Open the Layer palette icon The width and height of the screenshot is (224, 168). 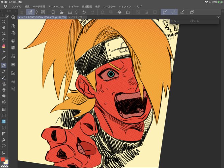pyautogui.click(x=13, y=82)
